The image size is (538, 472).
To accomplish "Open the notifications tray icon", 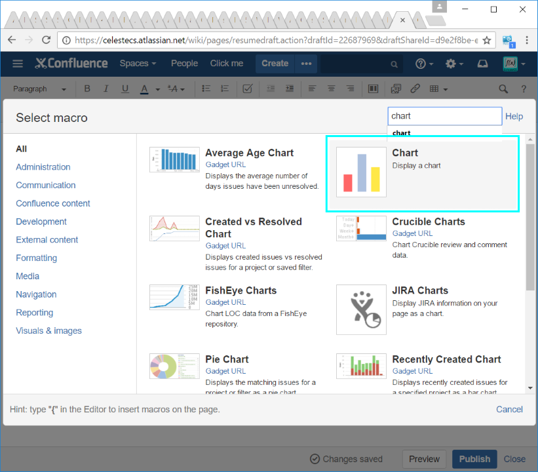I will [483, 64].
